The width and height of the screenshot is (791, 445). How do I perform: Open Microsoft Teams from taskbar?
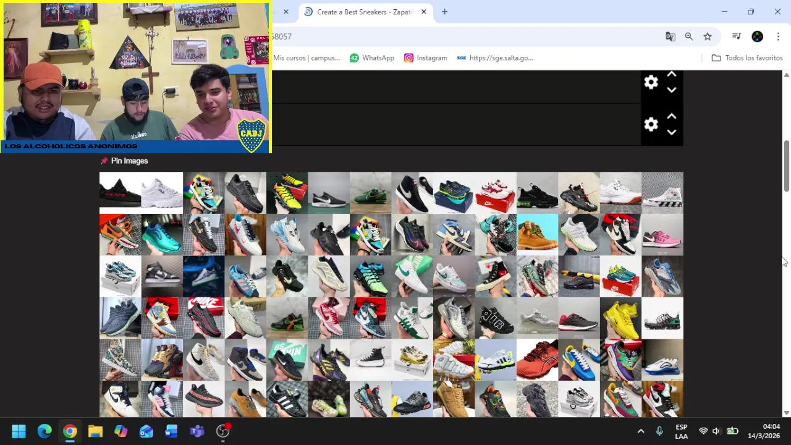197,431
